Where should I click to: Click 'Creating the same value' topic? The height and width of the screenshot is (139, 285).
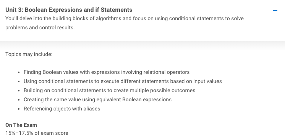[x=97, y=99]
